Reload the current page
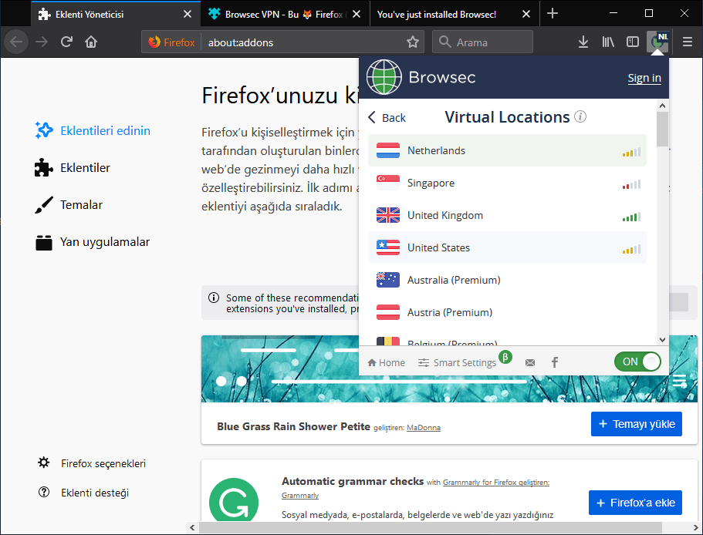 [67, 42]
